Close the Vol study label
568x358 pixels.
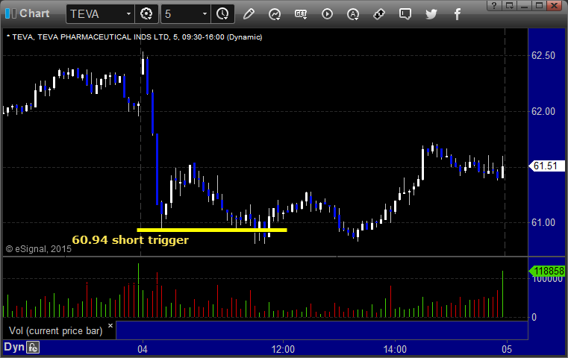pyautogui.click(x=110, y=325)
